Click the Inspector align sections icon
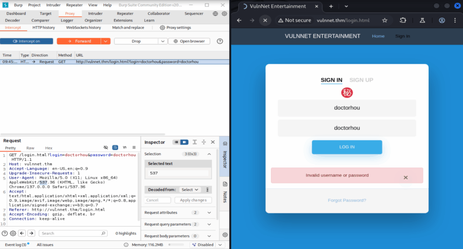Image resolution: width=463 pixels, height=249 pixels. [x=194, y=142]
